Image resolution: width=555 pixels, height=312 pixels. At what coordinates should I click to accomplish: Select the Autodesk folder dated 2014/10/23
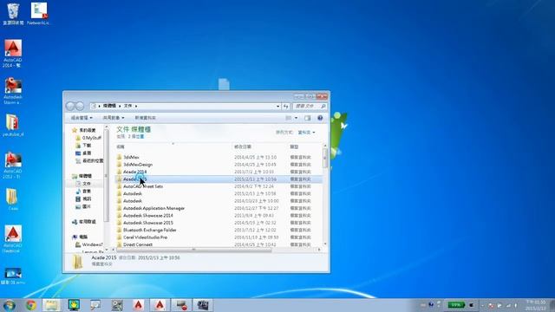219,201
